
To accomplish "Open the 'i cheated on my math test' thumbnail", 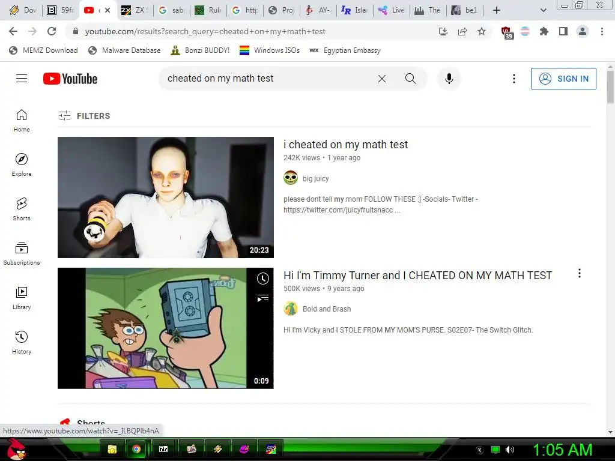I will point(166,197).
